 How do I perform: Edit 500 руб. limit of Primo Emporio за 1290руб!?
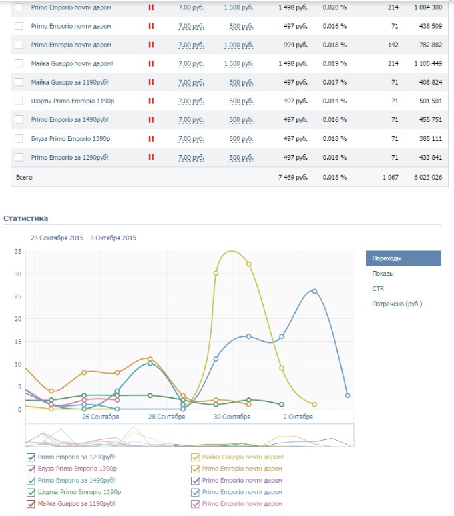241,158
